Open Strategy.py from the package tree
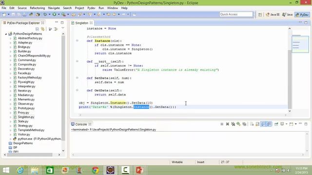This screenshot has width=312, height=175. (25, 125)
